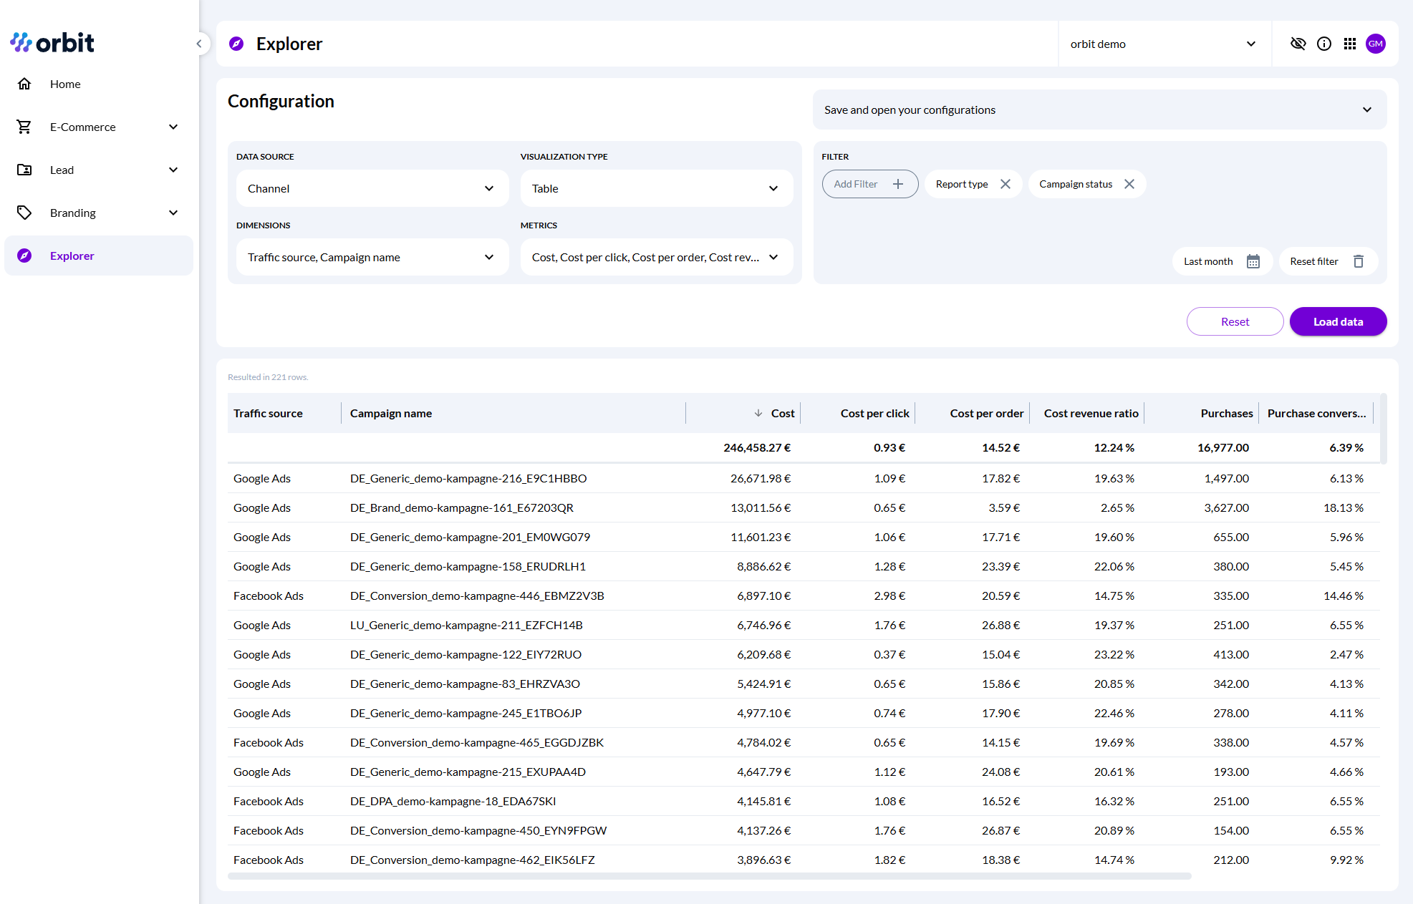Open the Visualization Type Table dropdown
Image resolution: width=1413 pixels, height=904 pixels.
pos(656,188)
